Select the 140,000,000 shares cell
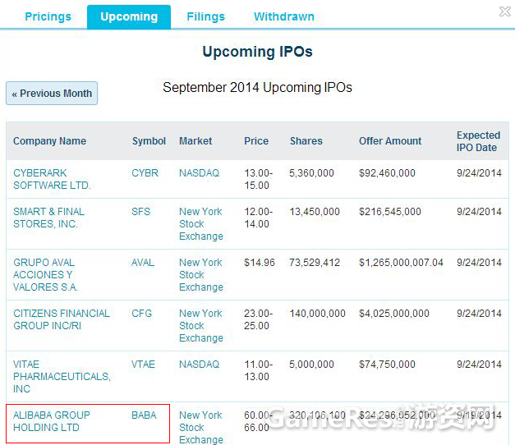 pyautogui.click(x=317, y=314)
